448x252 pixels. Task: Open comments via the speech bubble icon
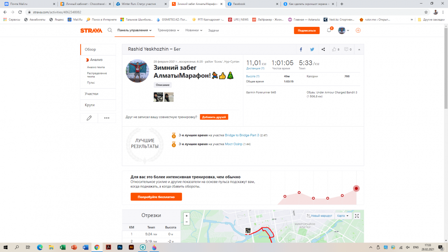[x=346, y=49]
